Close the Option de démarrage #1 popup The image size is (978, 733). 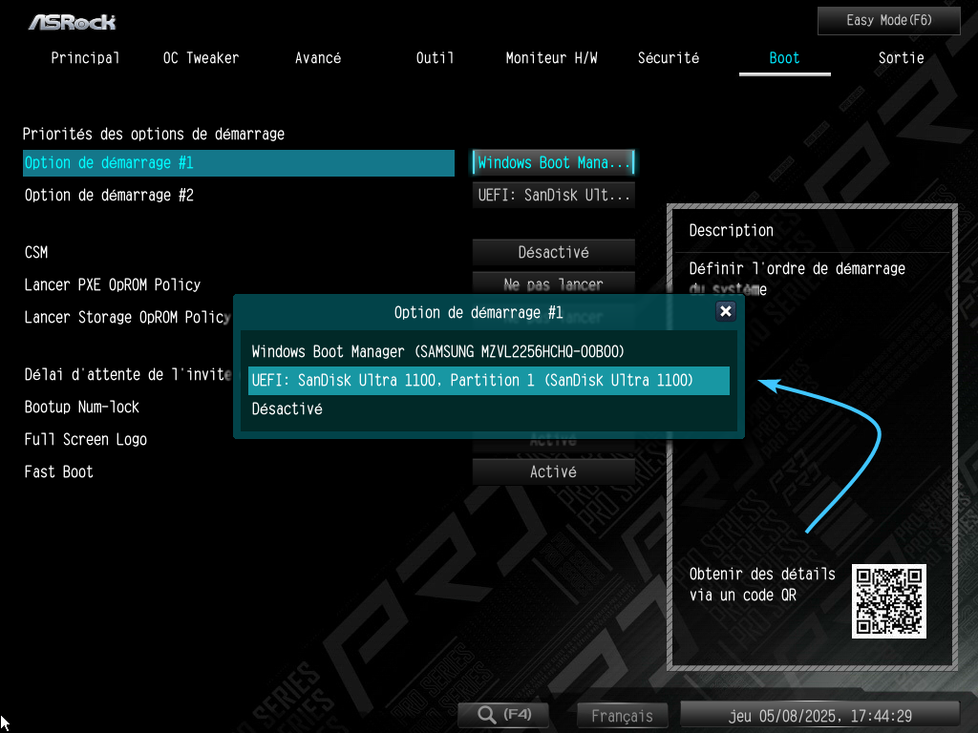click(726, 312)
